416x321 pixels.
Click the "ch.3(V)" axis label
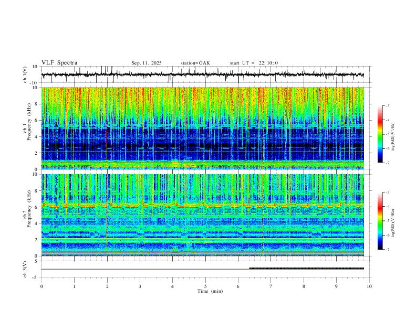pyautogui.click(x=25, y=270)
